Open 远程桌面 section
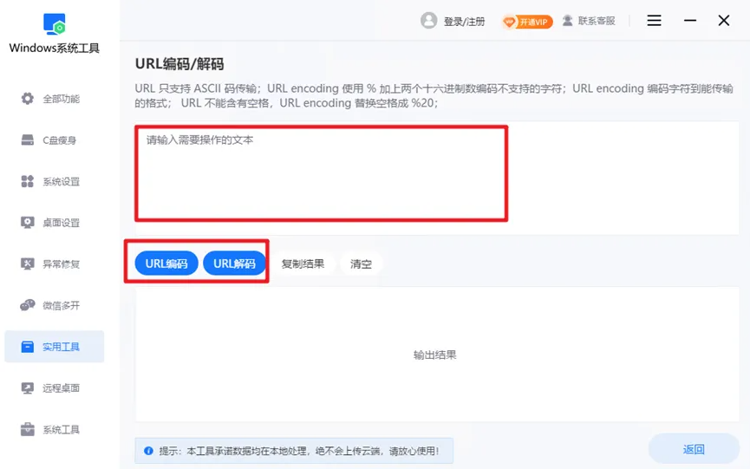 tap(54, 388)
